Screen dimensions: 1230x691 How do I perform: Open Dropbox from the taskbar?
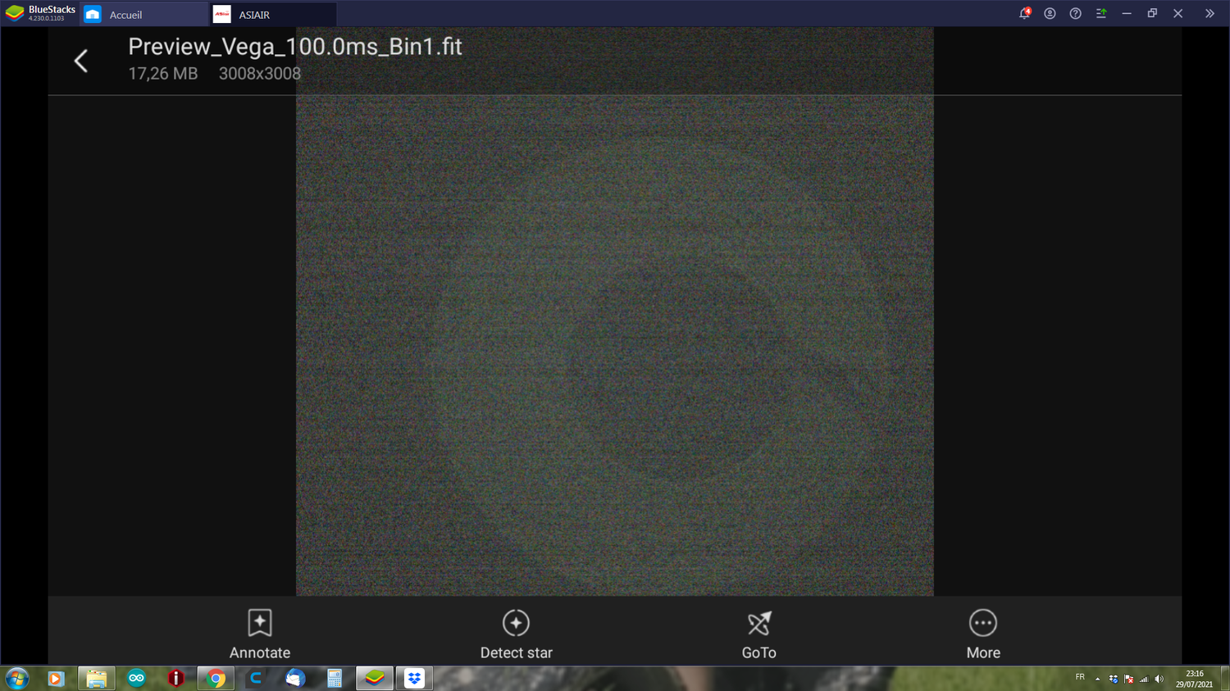[x=414, y=678]
